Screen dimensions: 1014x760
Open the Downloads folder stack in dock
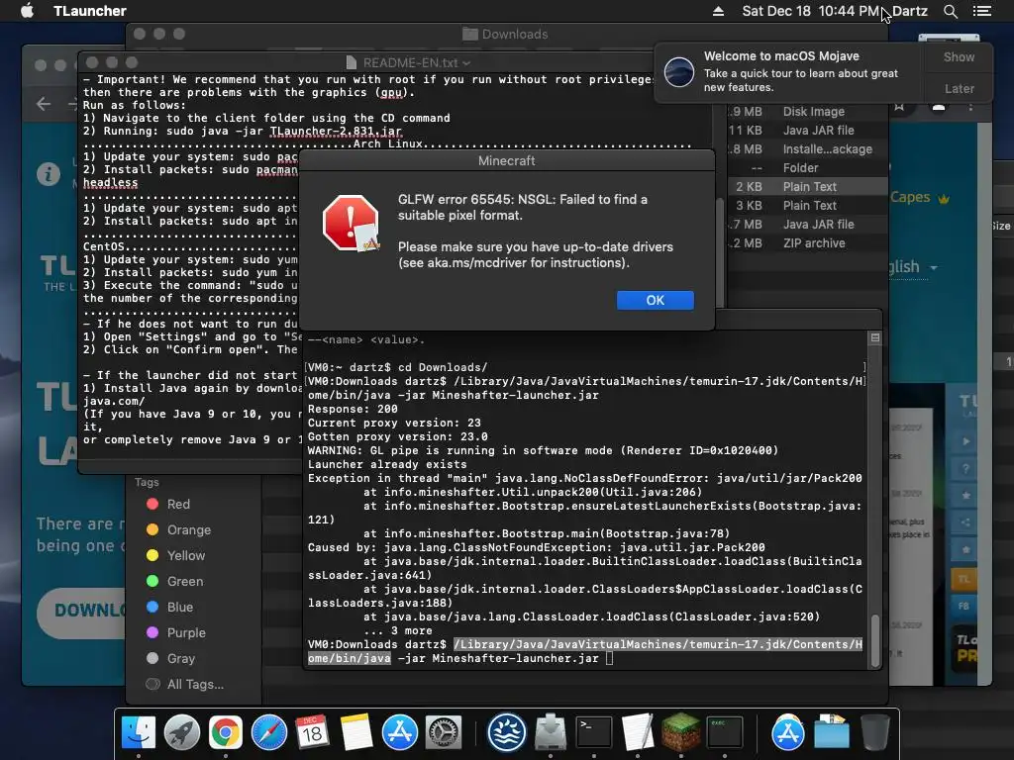click(x=832, y=733)
